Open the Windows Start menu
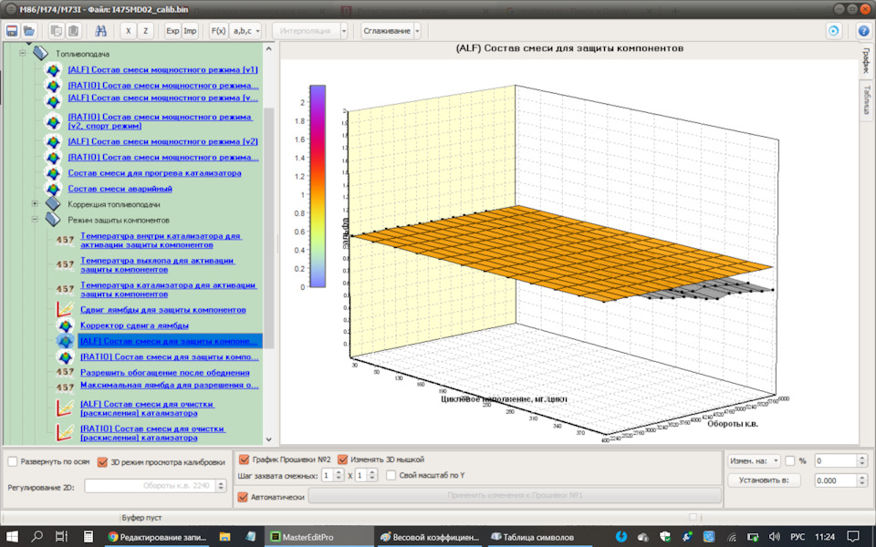Viewport: 876px width, 547px height. pos(12,537)
